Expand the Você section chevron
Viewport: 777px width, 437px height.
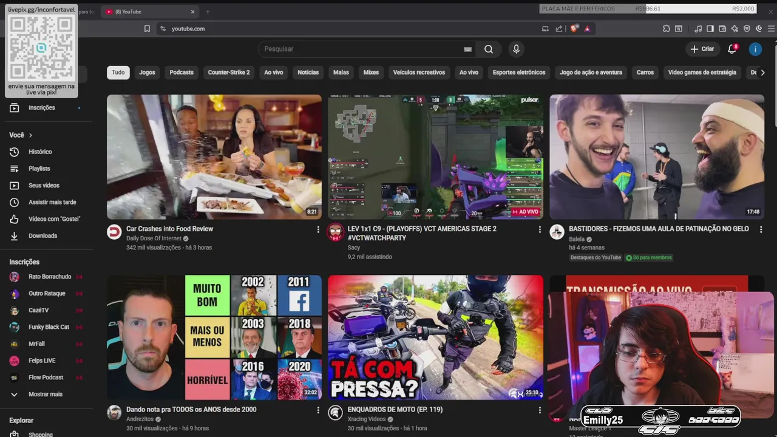click(x=30, y=135)
